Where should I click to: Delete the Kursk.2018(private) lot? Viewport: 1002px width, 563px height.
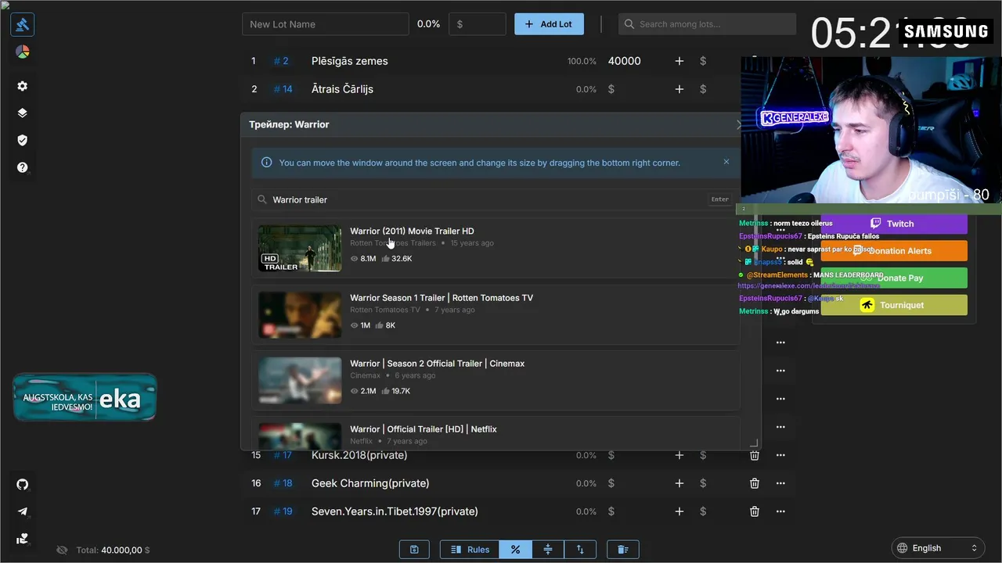tap(755, 455)
